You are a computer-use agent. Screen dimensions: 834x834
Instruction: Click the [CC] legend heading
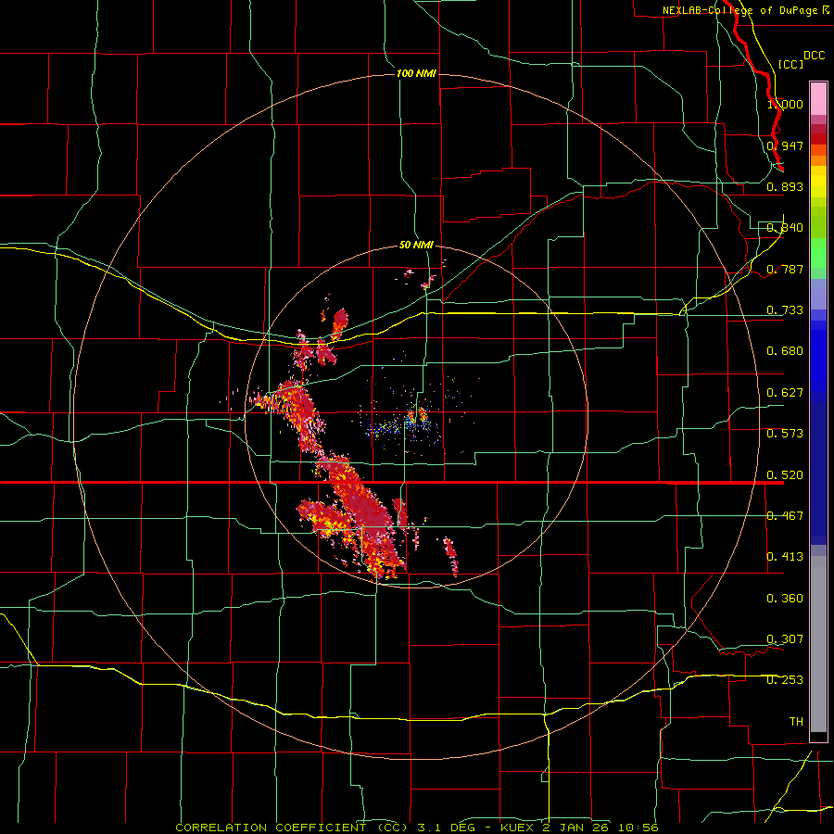(x=790, y=64)
